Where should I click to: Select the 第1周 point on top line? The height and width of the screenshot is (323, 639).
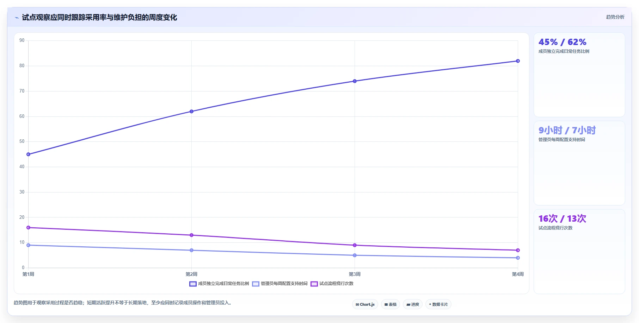(29, 154)
